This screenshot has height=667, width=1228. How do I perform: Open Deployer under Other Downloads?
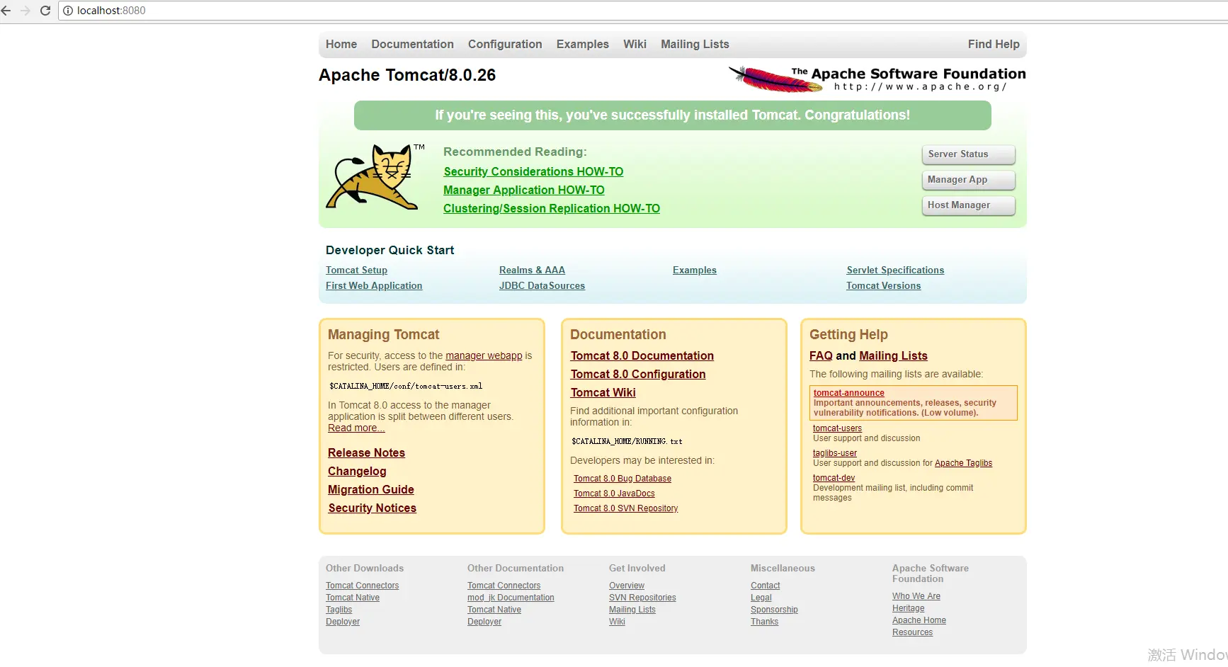coord(343,622)
